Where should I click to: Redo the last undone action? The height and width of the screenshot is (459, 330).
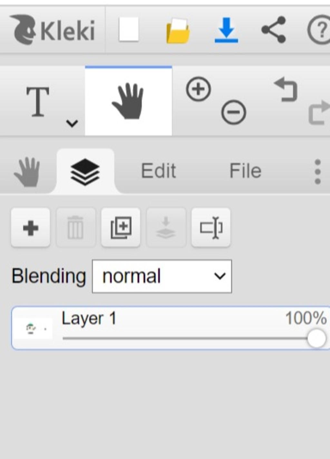(x=319, y=112)
